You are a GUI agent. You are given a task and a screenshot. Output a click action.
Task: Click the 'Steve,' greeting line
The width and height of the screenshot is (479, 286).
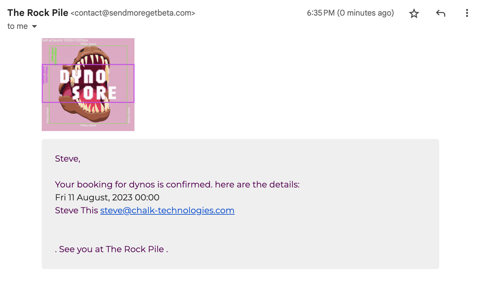coord(68,159)
